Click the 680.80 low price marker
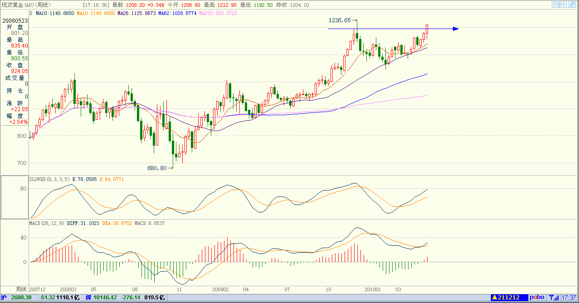The height and width of the screenshot is (303, 579). [157, 168]
